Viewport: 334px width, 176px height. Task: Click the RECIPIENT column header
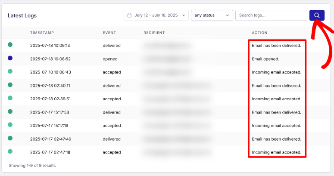pos(154,33)
